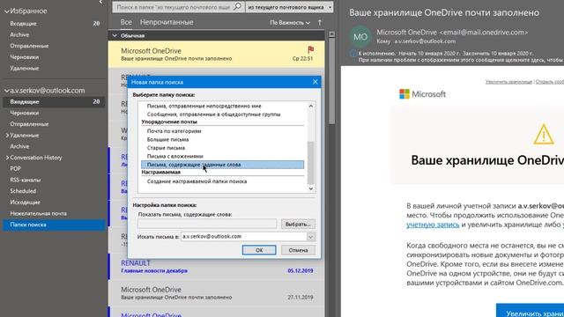Click the yellow warning triangle icon

pyautogui.click(x=543, y=134)
